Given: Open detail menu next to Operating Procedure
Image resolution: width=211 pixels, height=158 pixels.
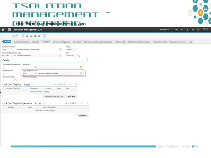Looking at the screenshot, I should (x=35, y=74).
